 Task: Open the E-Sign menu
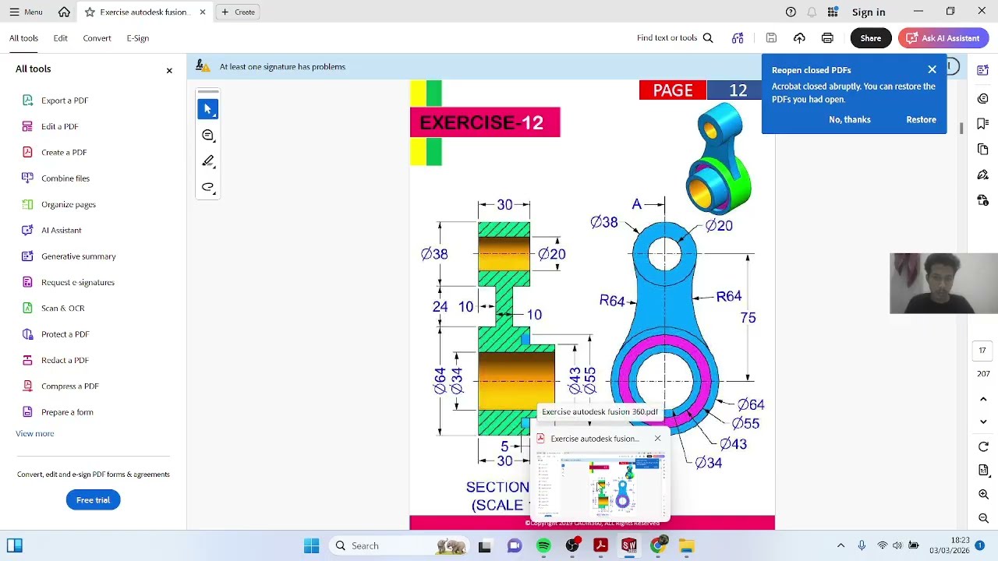(x=138, y=38)
